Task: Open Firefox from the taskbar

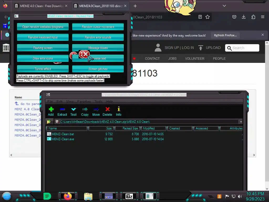Action: [68, 196]
